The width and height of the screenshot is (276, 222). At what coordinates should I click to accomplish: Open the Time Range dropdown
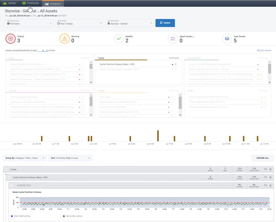(x=80, y=23)
